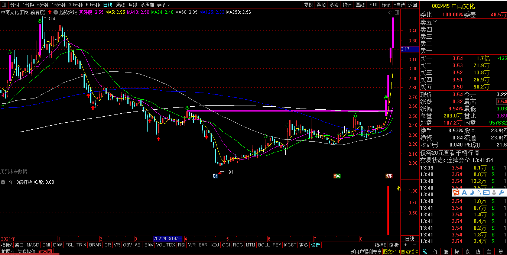Open indicator dropdown arrow beside 趋势突破

pyautogui.click(x=56, y=12)
